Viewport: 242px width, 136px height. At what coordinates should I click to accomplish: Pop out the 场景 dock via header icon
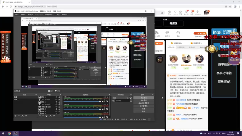36,95
